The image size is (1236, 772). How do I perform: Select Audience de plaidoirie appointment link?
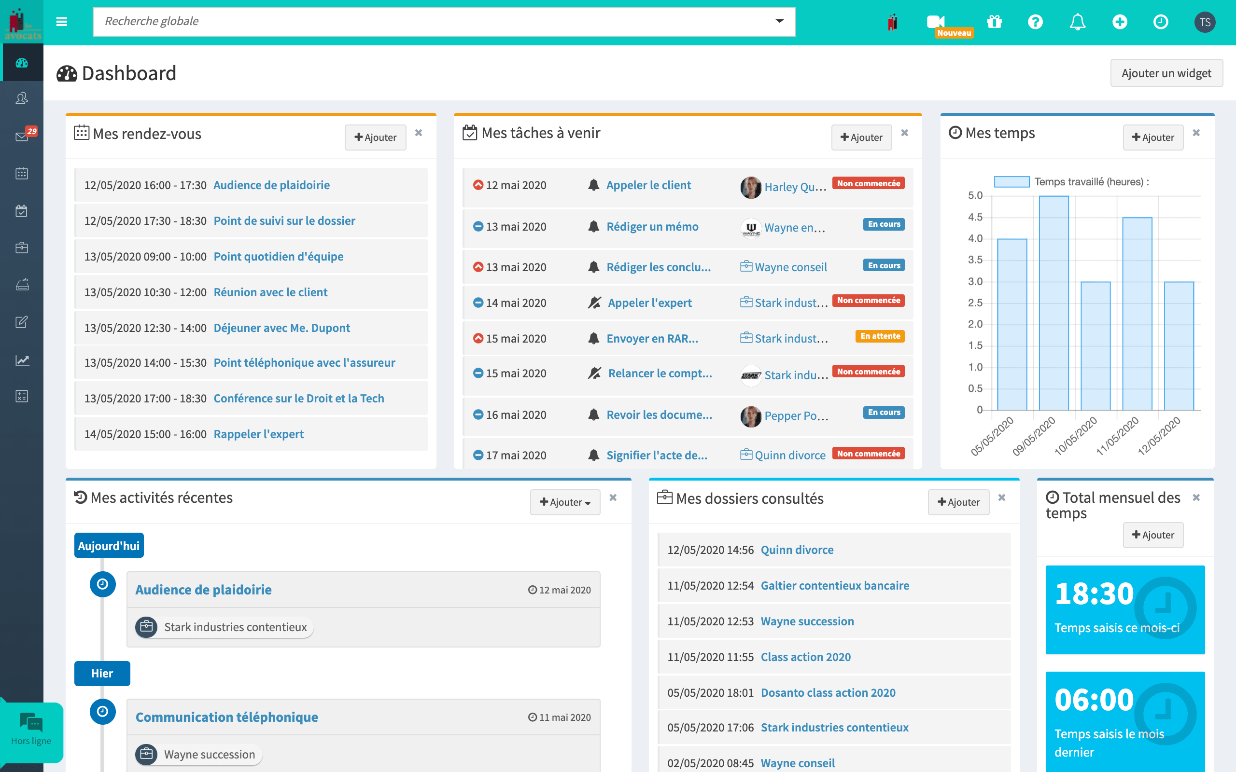pyautogui.click(x=271, y=185)
